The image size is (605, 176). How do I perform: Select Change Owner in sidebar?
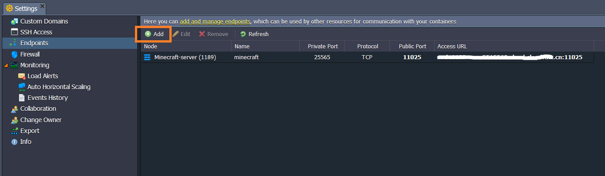tap(41, 120)
